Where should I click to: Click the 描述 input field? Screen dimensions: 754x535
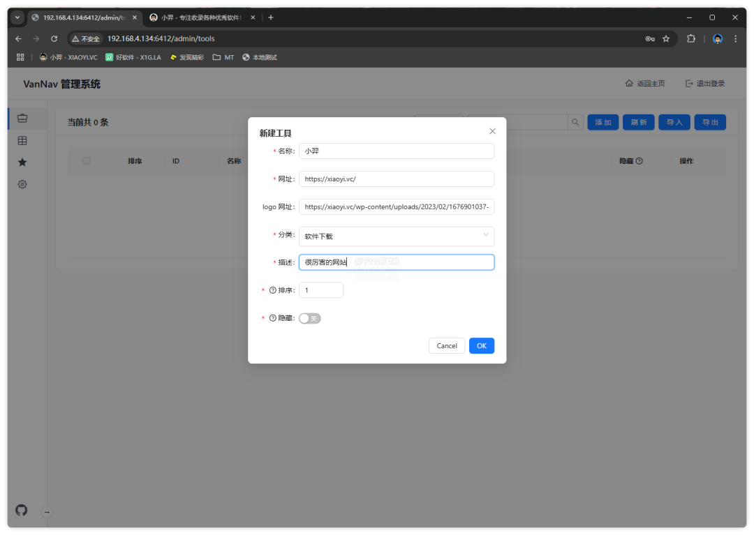pyautogui.click(x=396, y=262)
